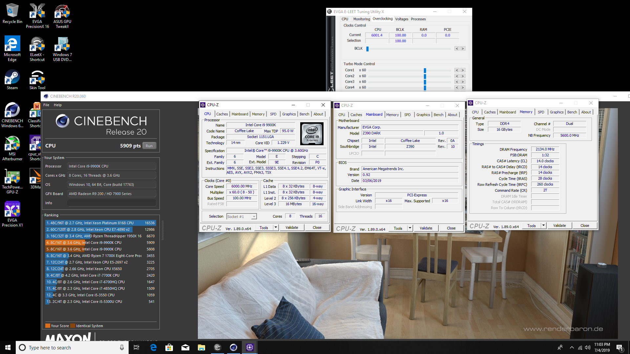Open Mail app from taskbar
Screen dimensions: 630x354
pos(185,347)
